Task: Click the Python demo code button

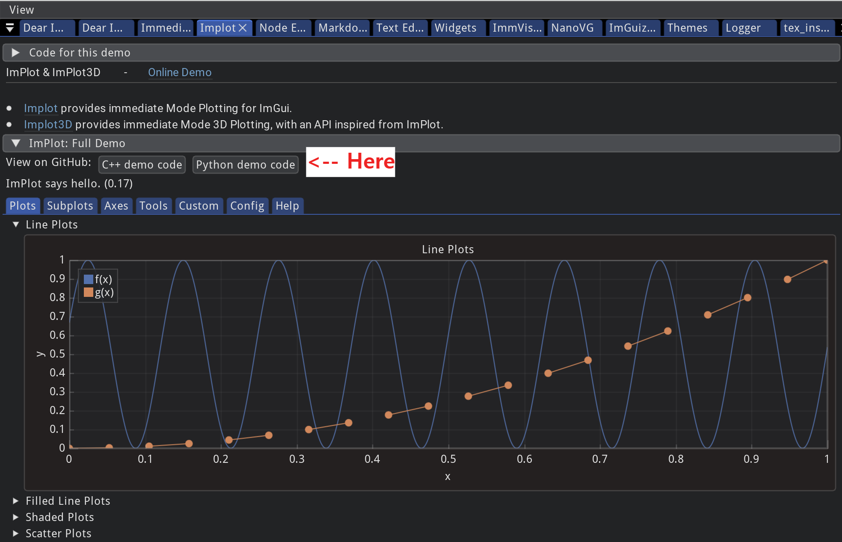Action: tap(245, 165)
